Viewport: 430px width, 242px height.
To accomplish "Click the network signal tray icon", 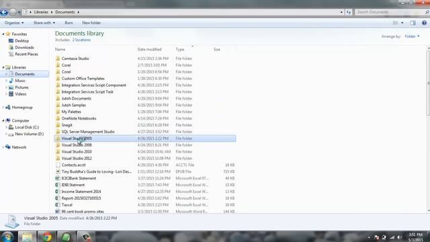I will [392, 237].
